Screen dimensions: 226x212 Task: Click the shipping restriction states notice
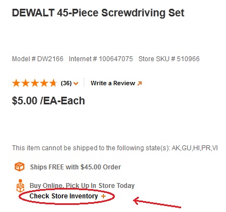pyautogui.click(x=115, y=148)
